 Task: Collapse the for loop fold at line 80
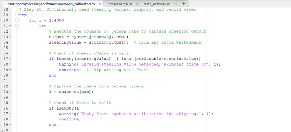point(17,20)
